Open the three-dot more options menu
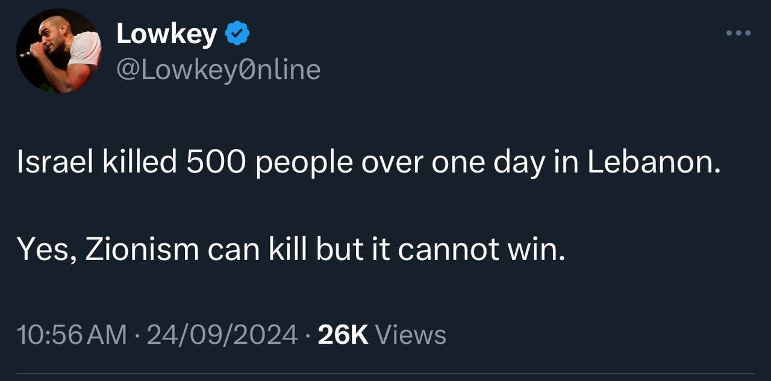The width and height of the screenshot is (771, 381). pos(738,33)
